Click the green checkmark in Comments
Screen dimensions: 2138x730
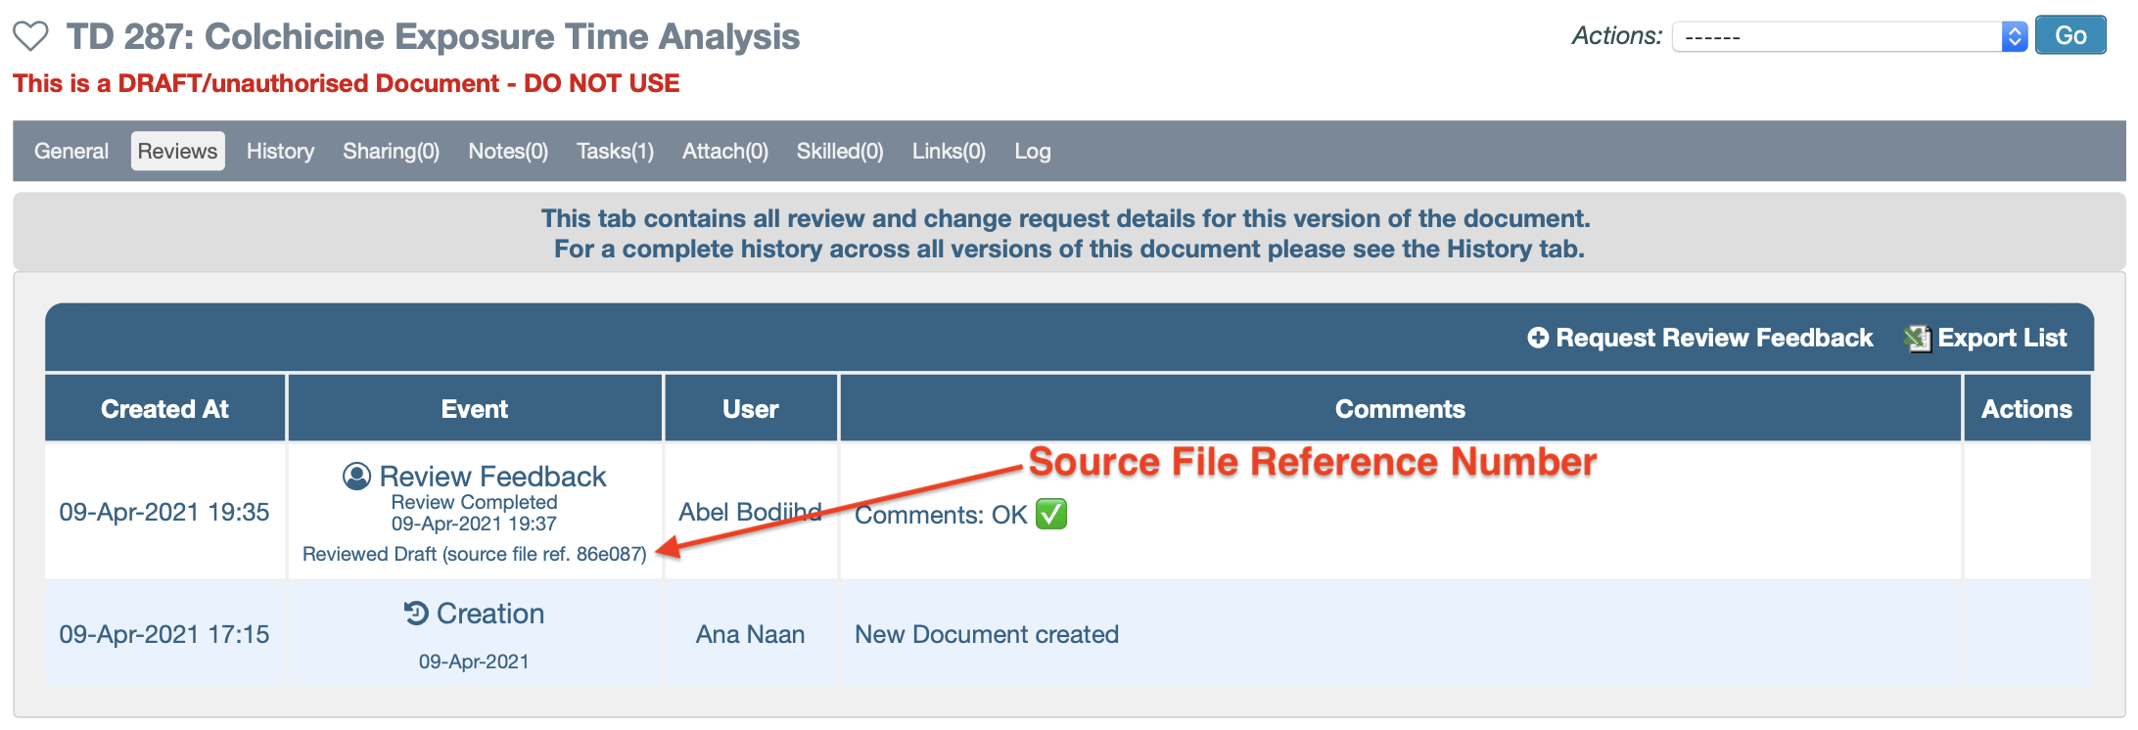[1051, 514]
